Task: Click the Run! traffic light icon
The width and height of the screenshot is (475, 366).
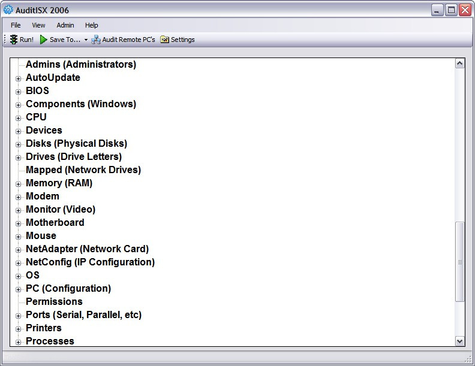Action: coord(14,40)
